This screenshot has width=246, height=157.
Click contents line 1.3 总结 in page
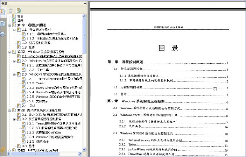click(x=171, y=94)
